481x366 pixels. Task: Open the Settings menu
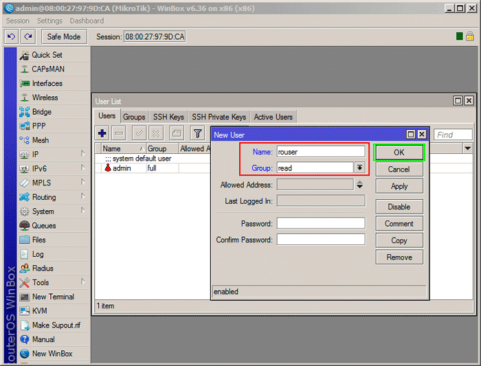click(49, 21)
